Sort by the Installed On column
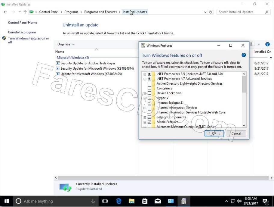Screen dimensions: 274x207 click(263, 52)
